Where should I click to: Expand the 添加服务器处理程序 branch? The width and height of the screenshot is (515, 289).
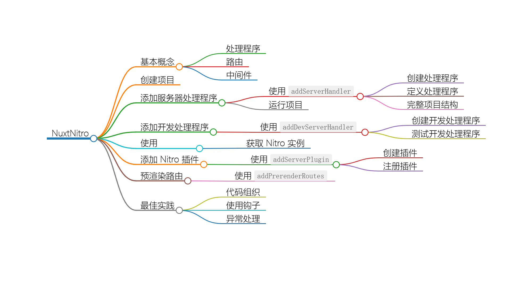(x=220, y=104)
